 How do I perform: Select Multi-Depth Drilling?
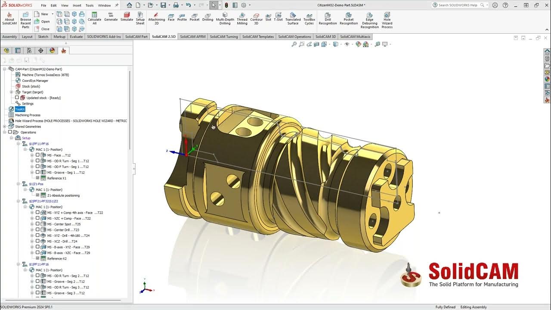[225, 19]
